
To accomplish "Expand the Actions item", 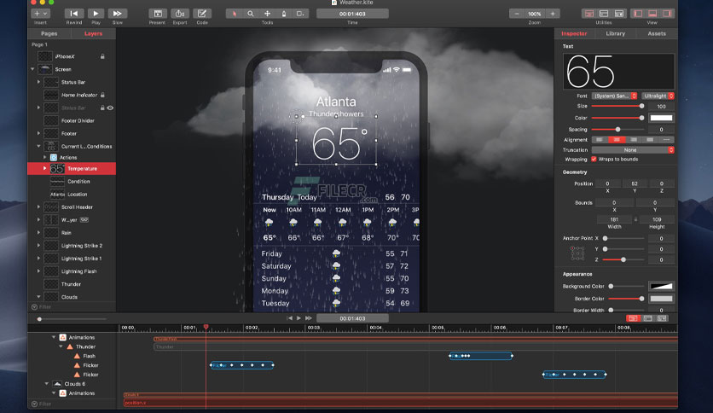I will 44,157.
